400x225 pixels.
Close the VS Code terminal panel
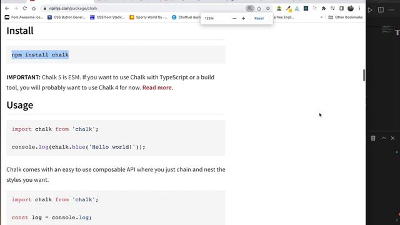click(392, 138)
